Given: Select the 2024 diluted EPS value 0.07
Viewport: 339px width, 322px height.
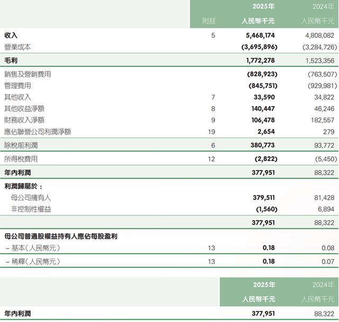Looking at the screenshot, I should coord(328,261).
